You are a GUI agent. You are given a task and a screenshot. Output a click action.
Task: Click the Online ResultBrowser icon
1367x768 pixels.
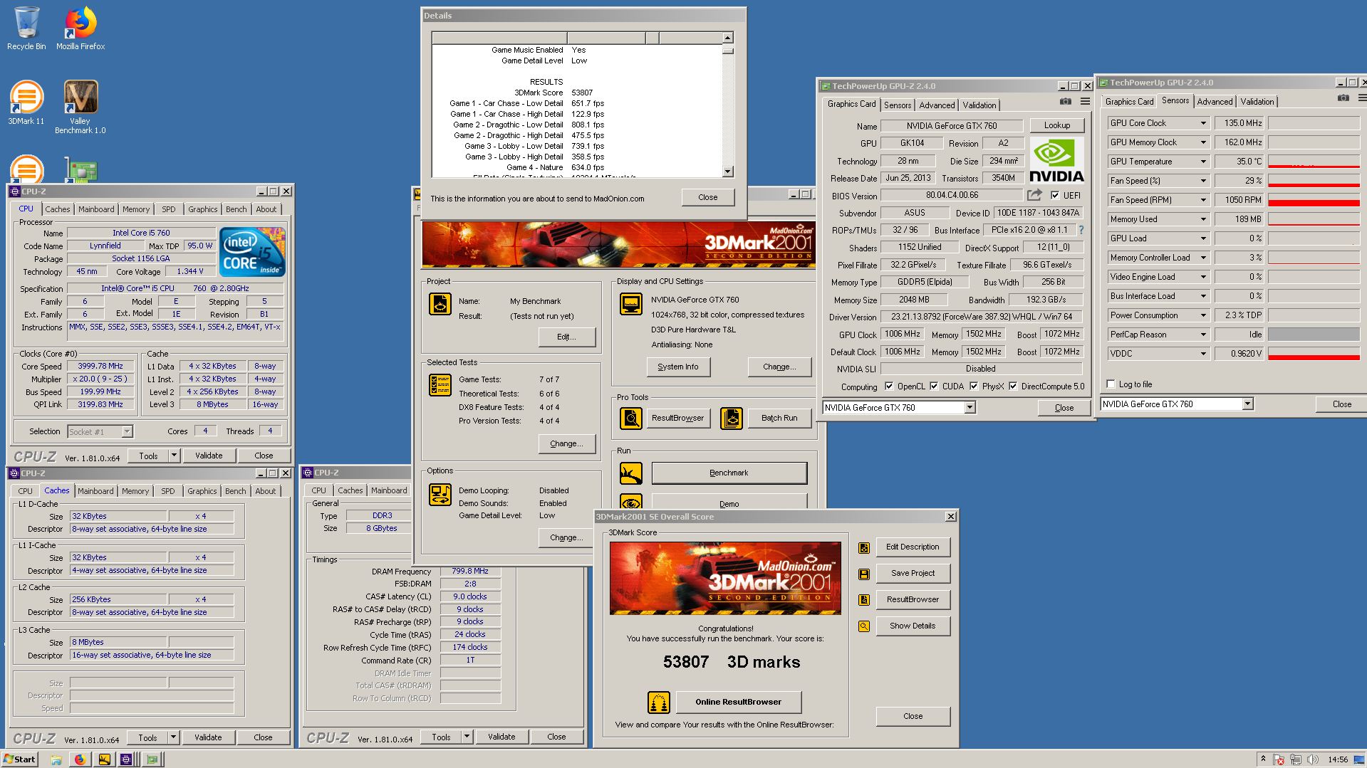(658, 703)
